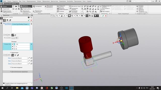Select Найти и заменить tool
Image resolution: width=161 pixels, height=90 pixels.
pyautogui.click(x=140, y=9)
